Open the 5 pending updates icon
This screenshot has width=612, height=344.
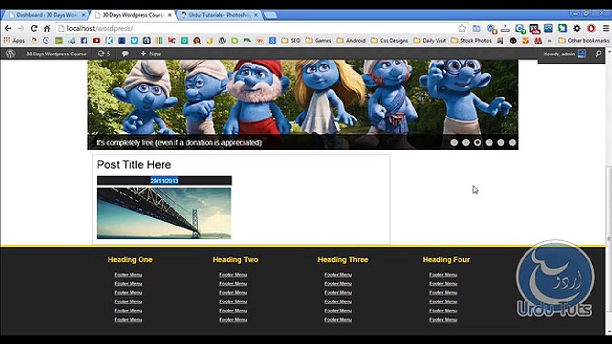tap(104, 54)
